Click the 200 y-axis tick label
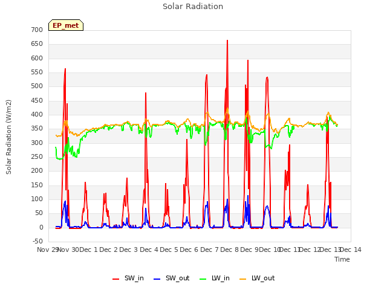 point(37,170)
